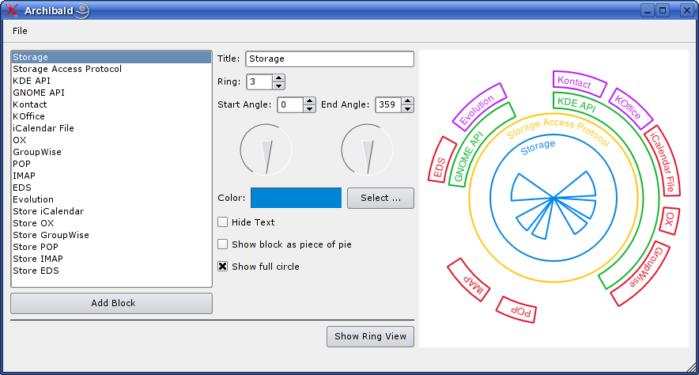Viewport: 699px width, 375px height.
Task: Click the Archibald app icon in title bar
Action: coord(12,10)
